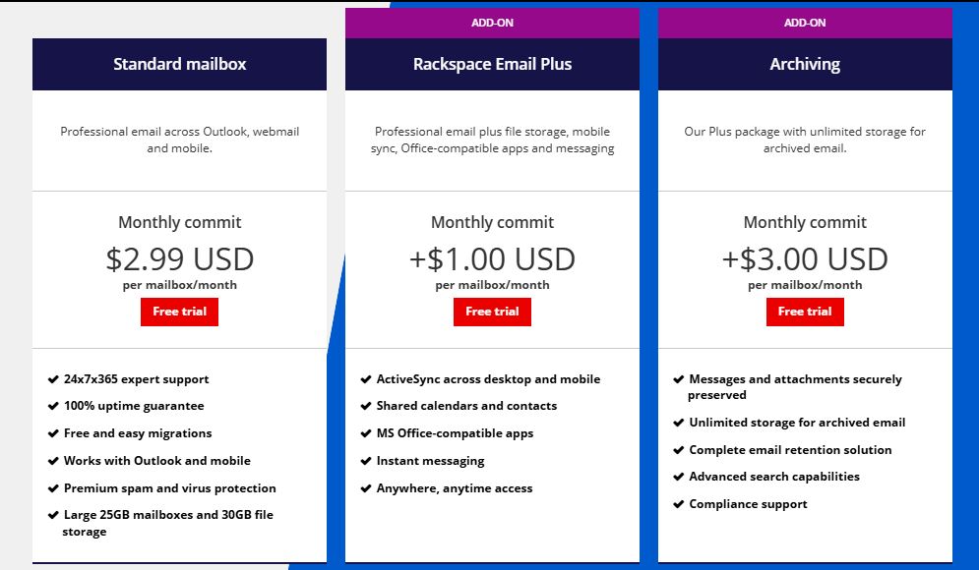Viewport: 979px width, 570px height.
Task: Select the "Standard mailbox" column header
Action: click(179, 64)
